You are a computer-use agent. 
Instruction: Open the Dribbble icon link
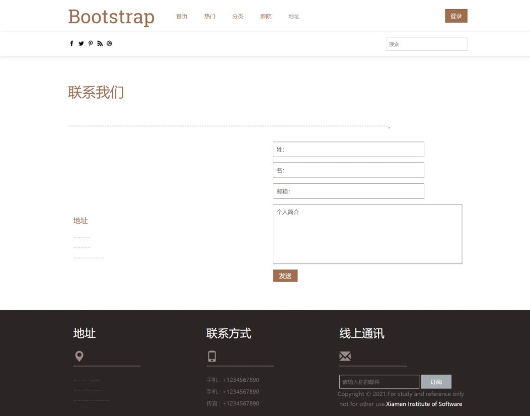109,44
